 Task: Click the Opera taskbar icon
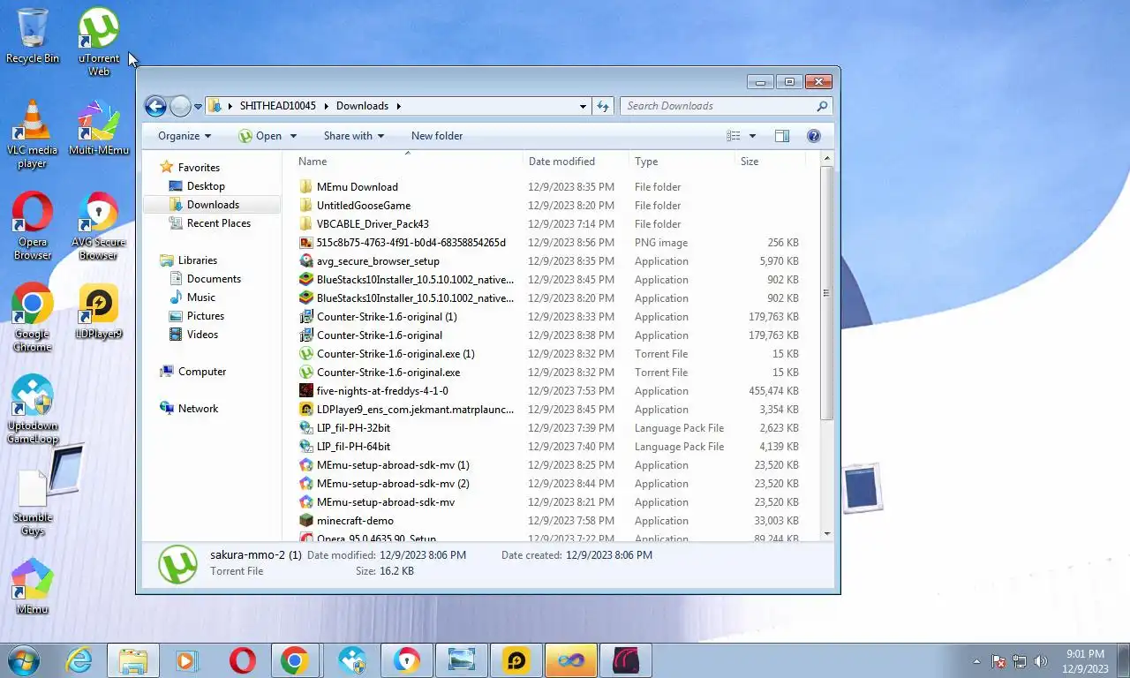pos(242,660)
